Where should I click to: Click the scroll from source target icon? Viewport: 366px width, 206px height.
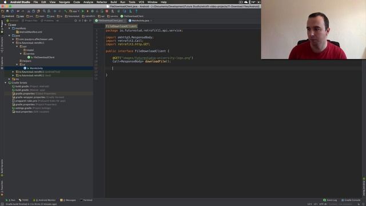click(x=75, y=21)
